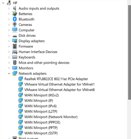
Task: Select the Bluetooth label
Action: (x=26, y=19)
